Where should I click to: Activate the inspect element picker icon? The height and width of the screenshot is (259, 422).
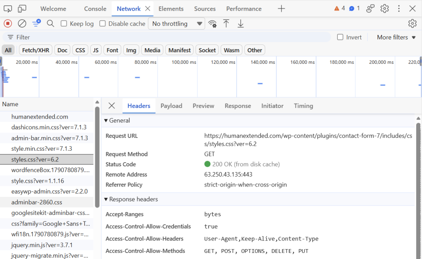(8, 9)
